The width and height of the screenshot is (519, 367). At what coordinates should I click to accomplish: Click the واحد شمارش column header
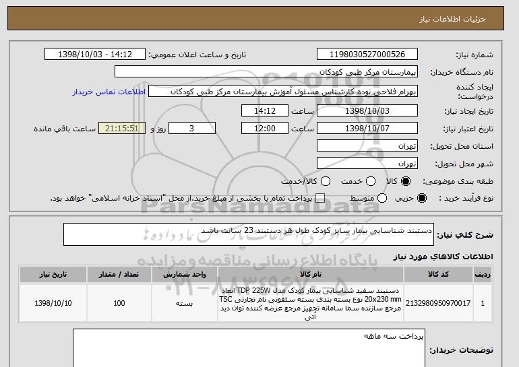pos(185,275)
